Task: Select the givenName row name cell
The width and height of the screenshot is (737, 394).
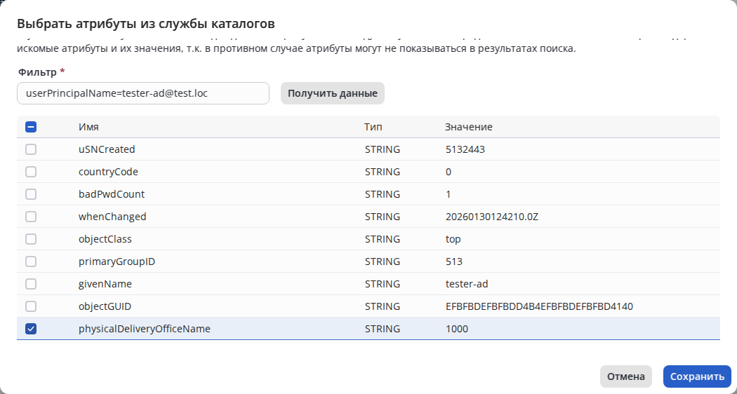Action: [105, 284]
